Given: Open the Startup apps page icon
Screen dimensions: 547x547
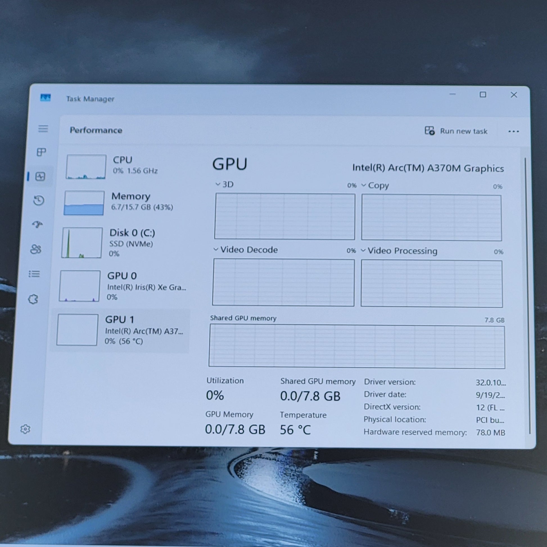Looking at the screenshot, I should coord(37,225).
